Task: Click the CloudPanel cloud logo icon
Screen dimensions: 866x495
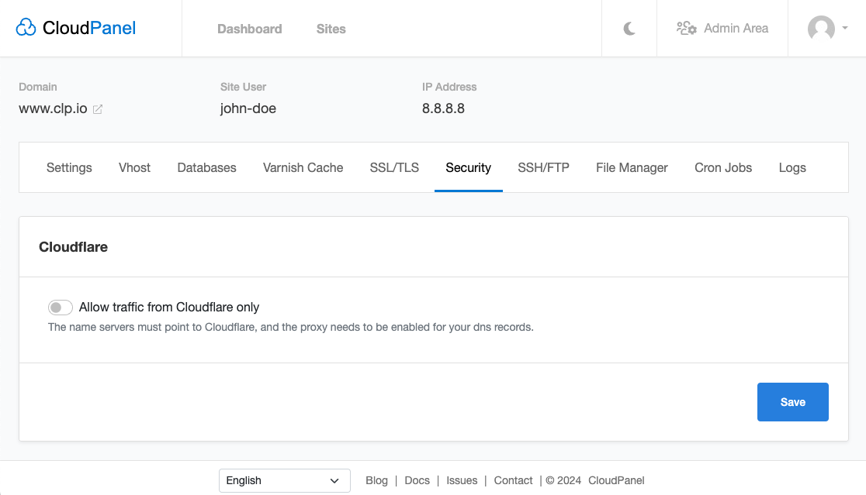Action: (26, 28)
